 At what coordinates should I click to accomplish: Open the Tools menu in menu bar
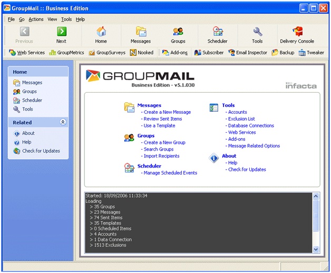coord(66,19)
